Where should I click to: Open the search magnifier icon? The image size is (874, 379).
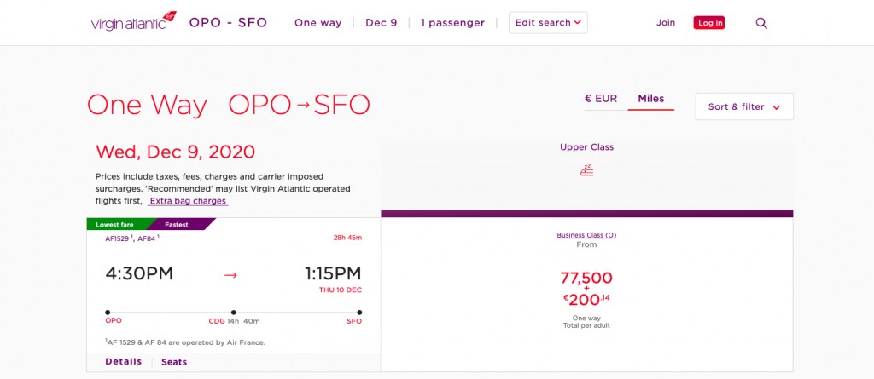761,23
